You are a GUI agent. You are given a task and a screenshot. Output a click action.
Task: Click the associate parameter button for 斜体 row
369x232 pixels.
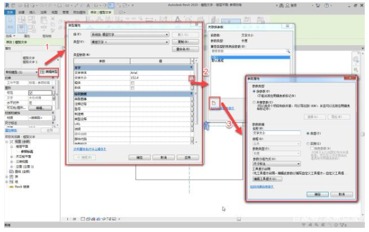[192, 88]
